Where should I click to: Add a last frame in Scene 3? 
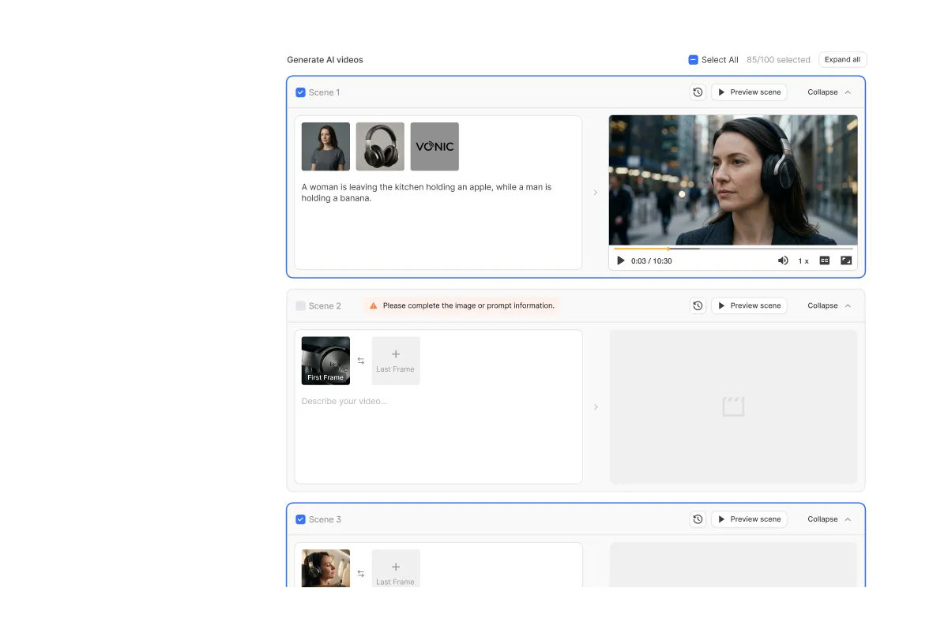coord(396,569)
